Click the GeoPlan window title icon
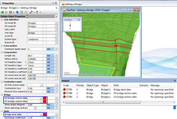 coord(64,10)
